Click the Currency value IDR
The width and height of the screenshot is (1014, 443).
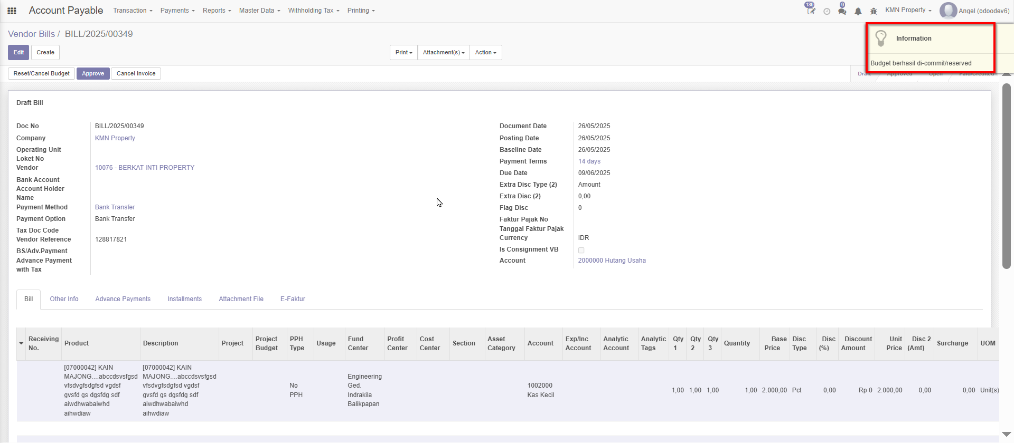pos(584,238)
